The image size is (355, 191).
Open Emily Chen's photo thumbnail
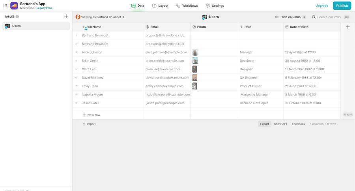[x=195, y=86]
